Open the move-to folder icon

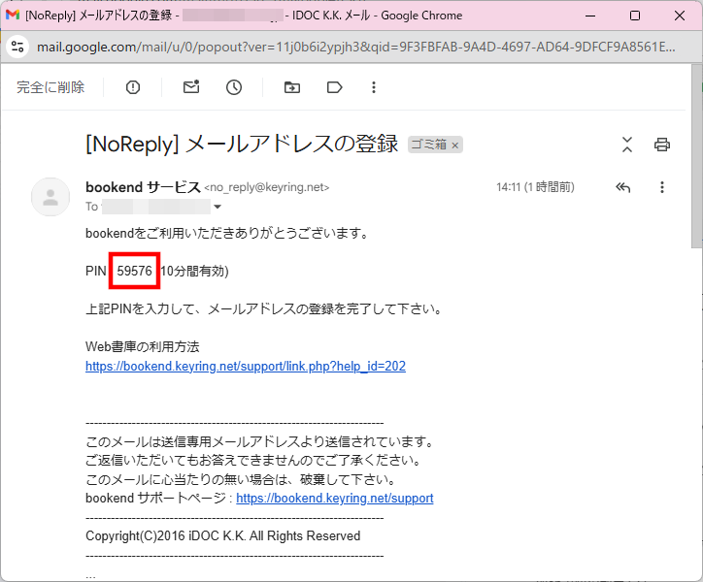[292, 87]
